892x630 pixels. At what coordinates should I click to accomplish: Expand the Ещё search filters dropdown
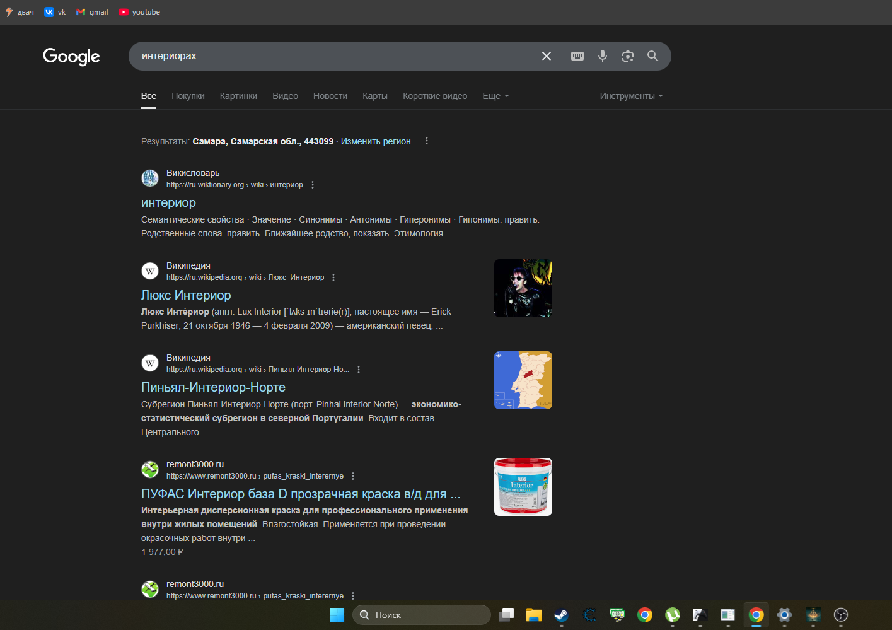tap(495, 96)
